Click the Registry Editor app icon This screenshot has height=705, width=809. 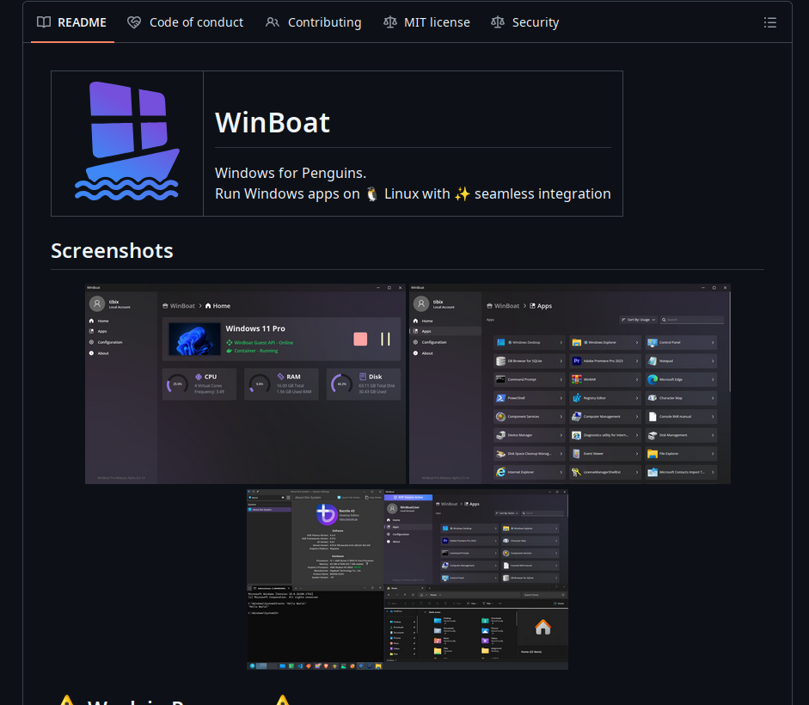point(576,398)
